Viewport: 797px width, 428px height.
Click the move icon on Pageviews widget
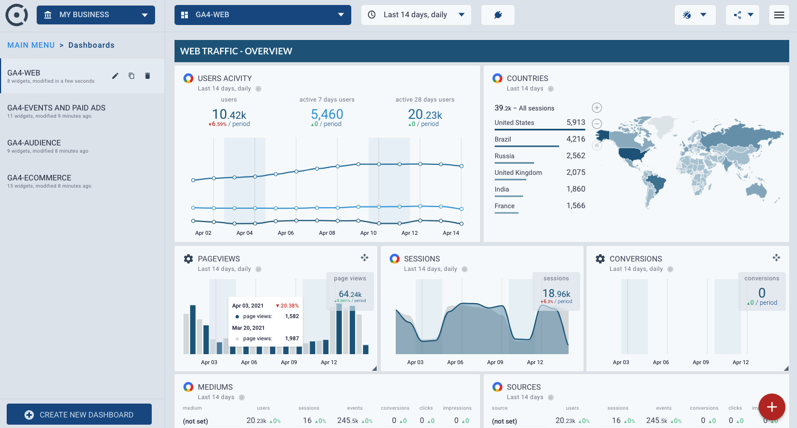pos(365,258)
